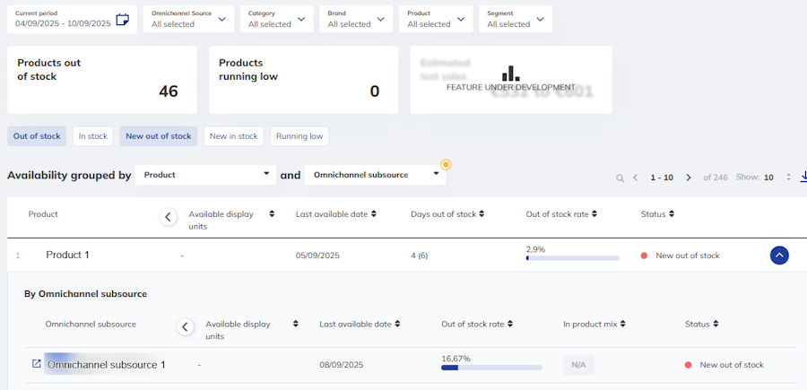Screen dimensions: 807x390
Task: Open external link for Omnichannel subsource 1
Action: 36,364
